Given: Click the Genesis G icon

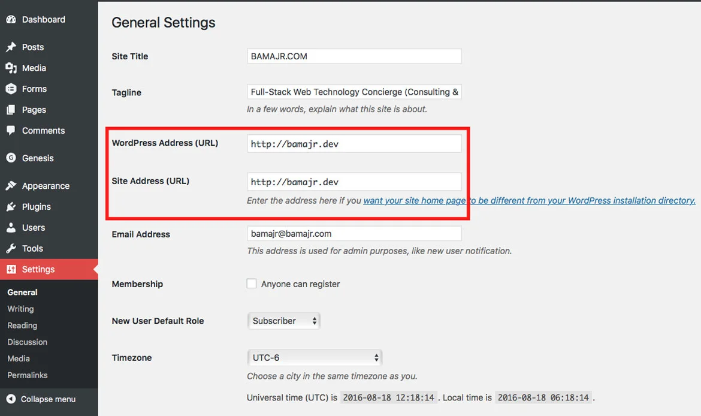Looking at the screenshot, I should pyautogui.click(x=11, y=158).
